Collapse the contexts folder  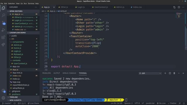coord(16,60)
